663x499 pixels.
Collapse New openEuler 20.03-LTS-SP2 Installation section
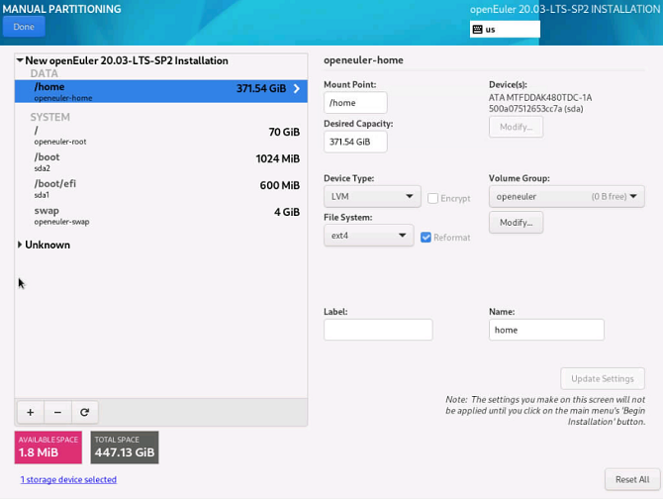click(x=21, y=60)
